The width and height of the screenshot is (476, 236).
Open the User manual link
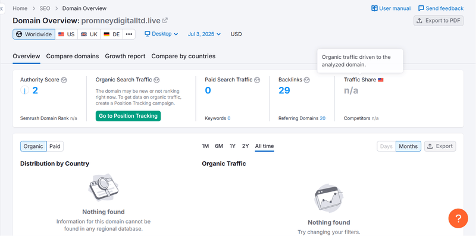point(391,8)
